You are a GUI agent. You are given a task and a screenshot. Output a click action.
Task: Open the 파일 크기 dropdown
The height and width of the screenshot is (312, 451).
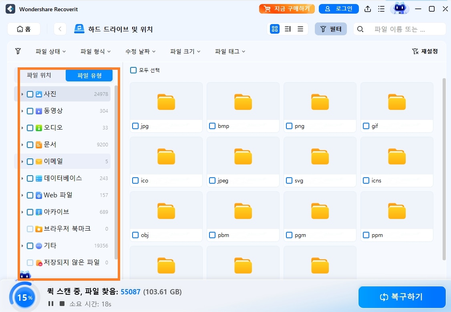pos(185,51)
